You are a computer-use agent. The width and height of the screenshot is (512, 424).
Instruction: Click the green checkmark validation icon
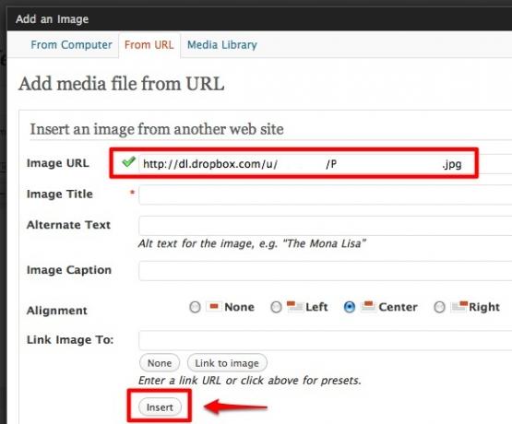pos(128,162)
